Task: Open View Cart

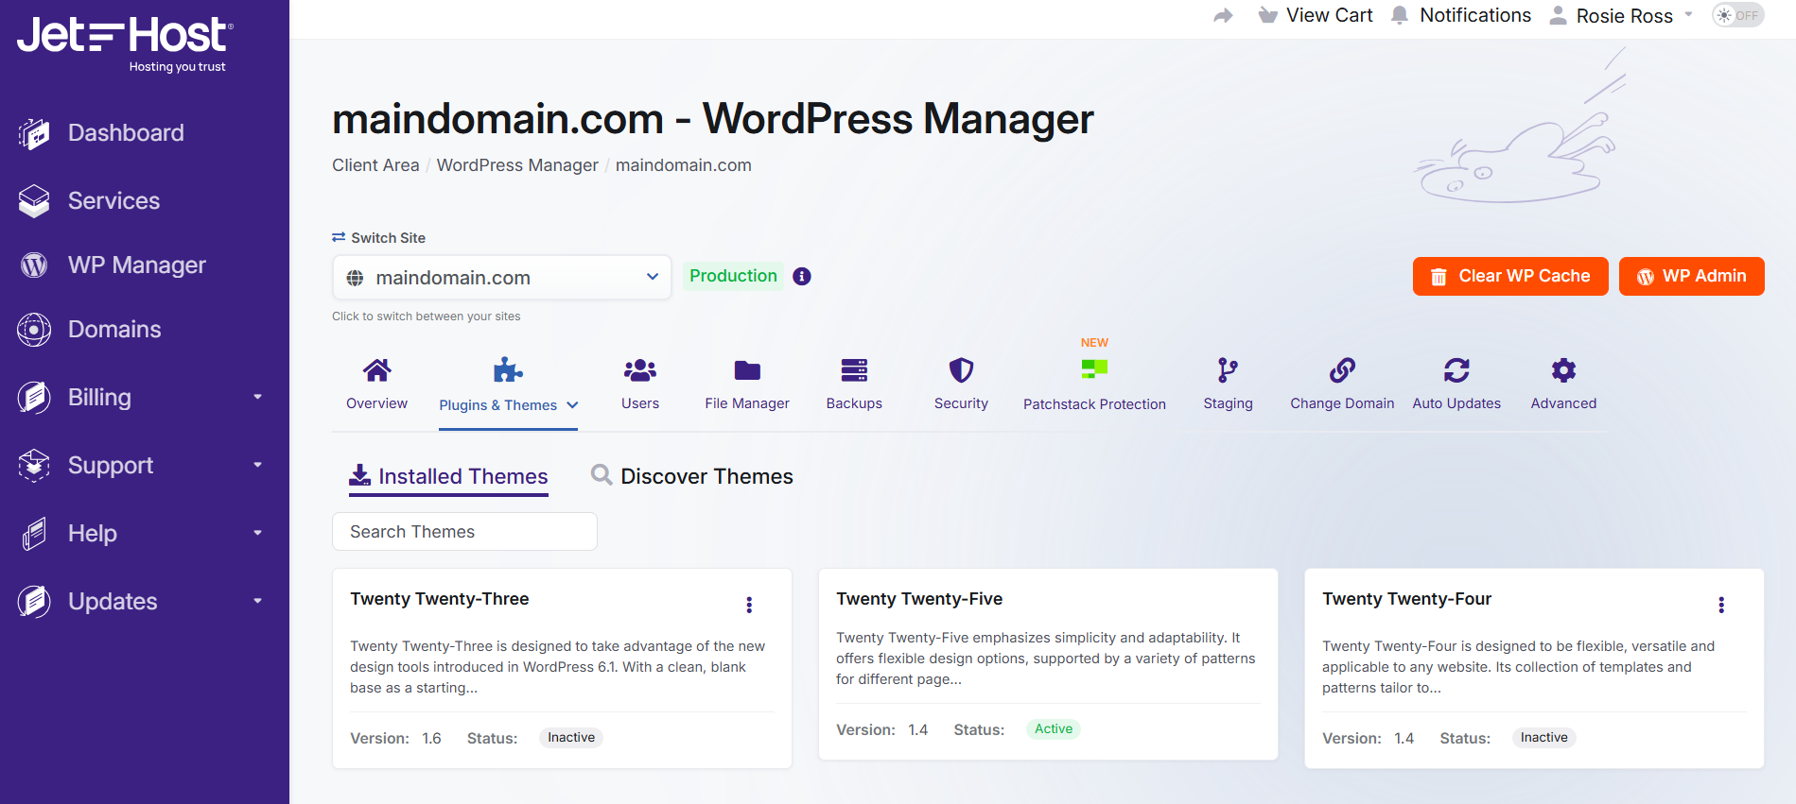Action: click(x=1316, y=15)
